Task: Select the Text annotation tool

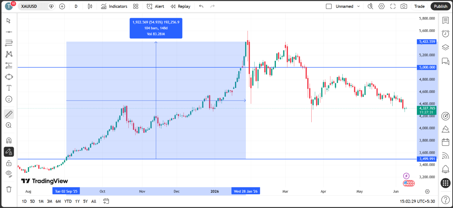Action: 9,88
